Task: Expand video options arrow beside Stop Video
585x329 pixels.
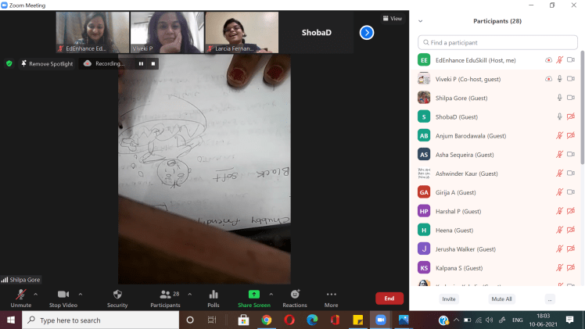Action: tap(81, 294)
